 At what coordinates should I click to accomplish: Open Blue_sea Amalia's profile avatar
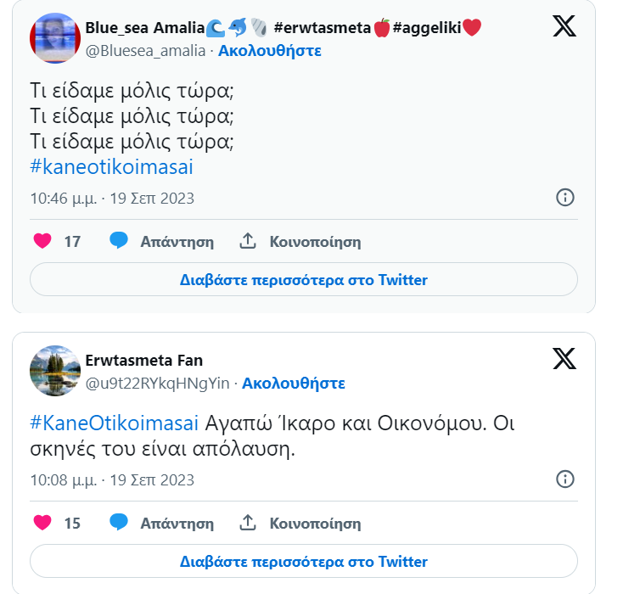(x=55, y=38)
